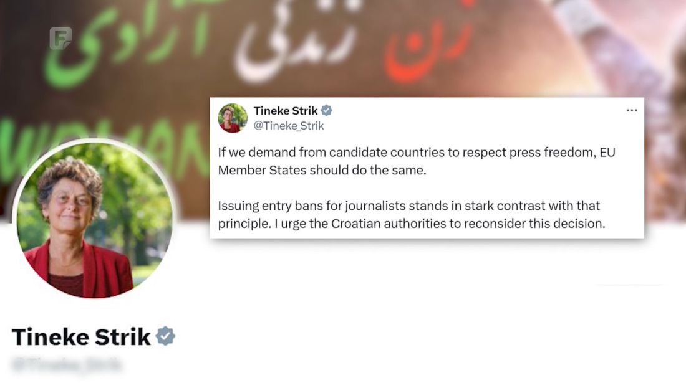Click the F watermark logo on banner
The image size is (686, 383).
tap(60, 38)
